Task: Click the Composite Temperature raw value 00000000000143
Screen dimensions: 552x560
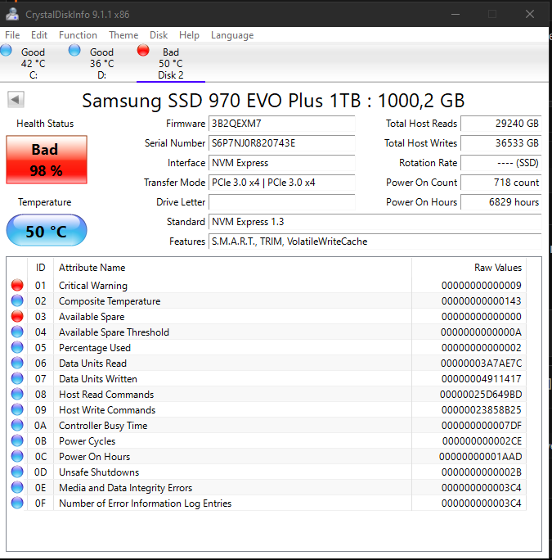Action: 482,301
